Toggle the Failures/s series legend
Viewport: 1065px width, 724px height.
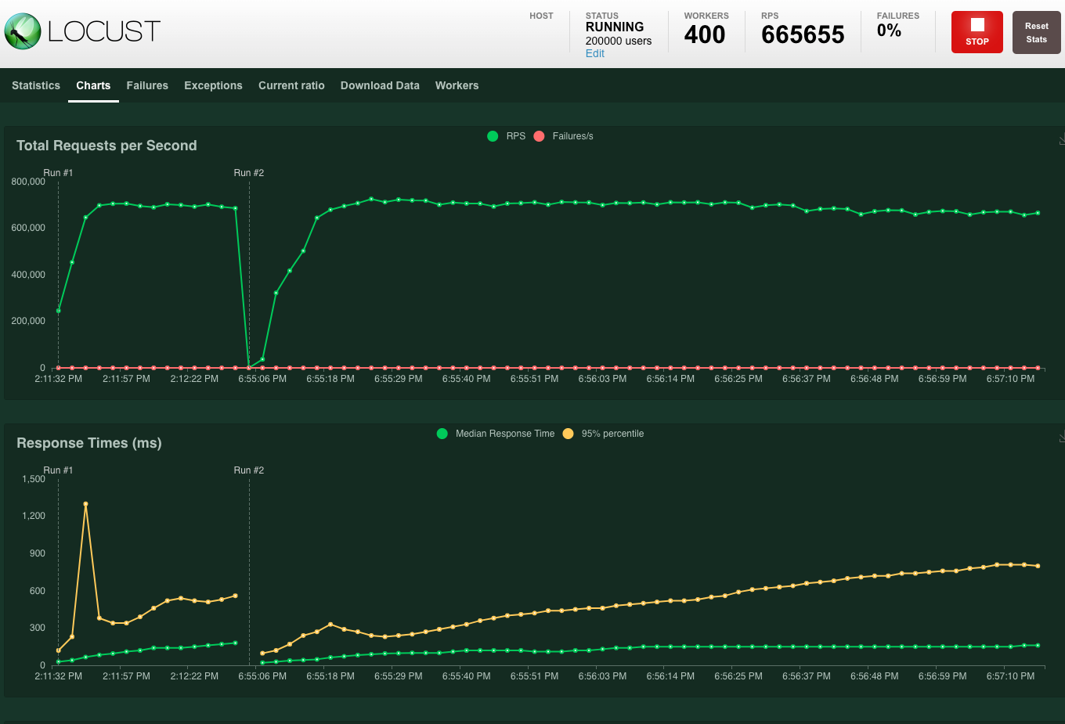[563, 136]
